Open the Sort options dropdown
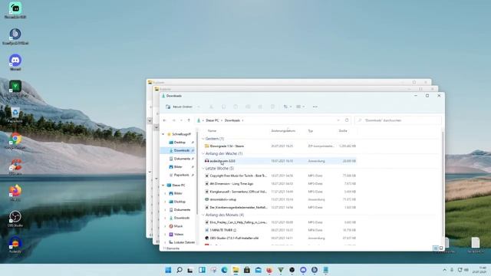 pyautogui.click(x=288, y=107)
